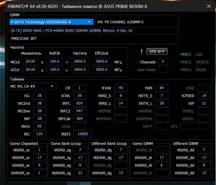Screen dimensions: 216x185
Task: Click the MCLK multiplier value 28.00
Action: (x=30, y=61)
